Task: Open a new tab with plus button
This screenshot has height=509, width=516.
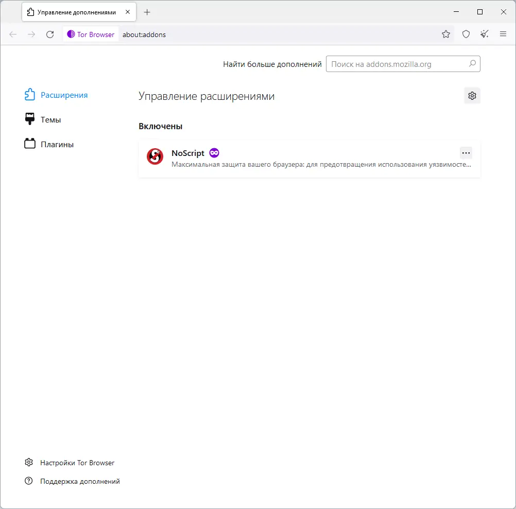Action: click(x=147, y=12)
